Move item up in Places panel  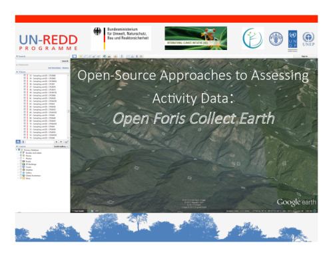(x=57, y=142)
